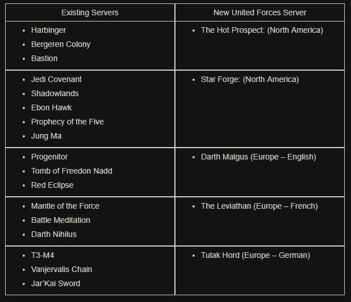
Task: Select the Harbinger server entry
Action: click(x=49, y=30)
